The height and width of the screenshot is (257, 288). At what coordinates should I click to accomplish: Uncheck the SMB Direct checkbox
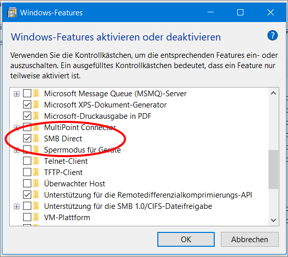[x=27, y=139]
